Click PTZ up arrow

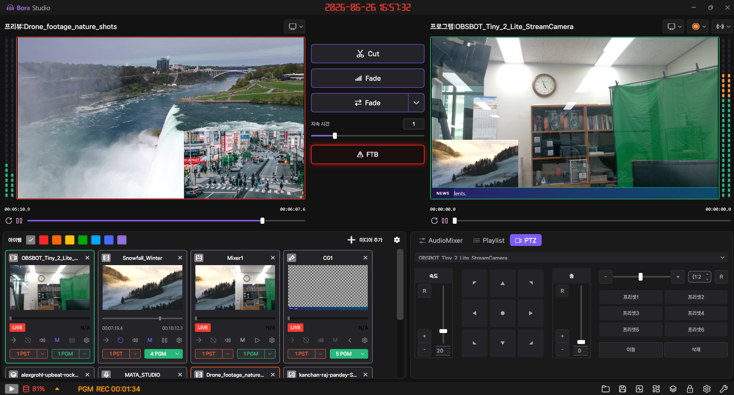503,284
